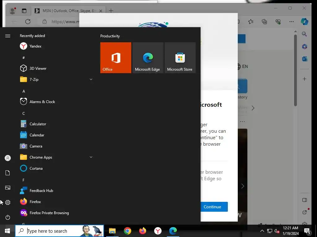Open the Microsoft Store tile
The width and height of the screenshot is (317, 237).
click(x=180, y=58)
